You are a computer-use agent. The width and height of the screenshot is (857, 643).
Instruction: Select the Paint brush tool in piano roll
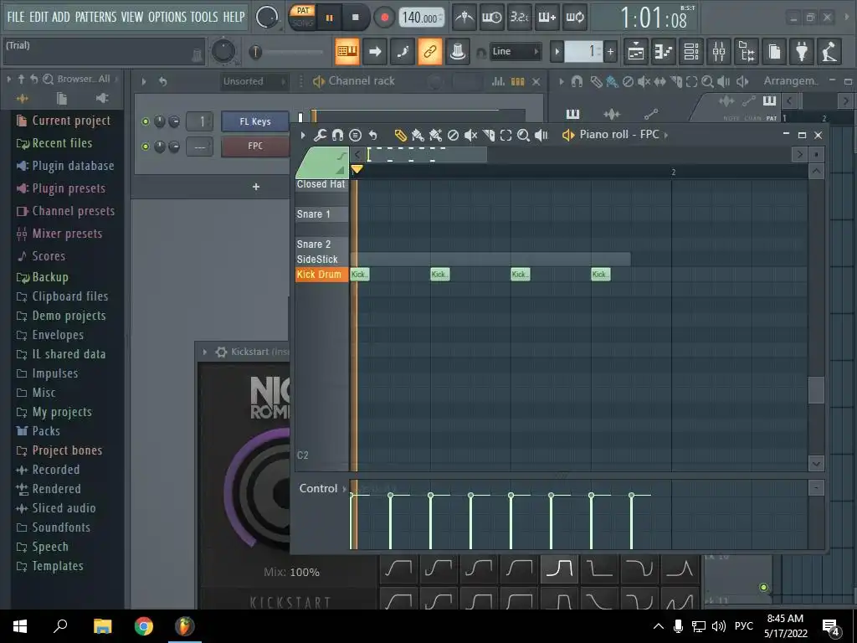[418, 135]
